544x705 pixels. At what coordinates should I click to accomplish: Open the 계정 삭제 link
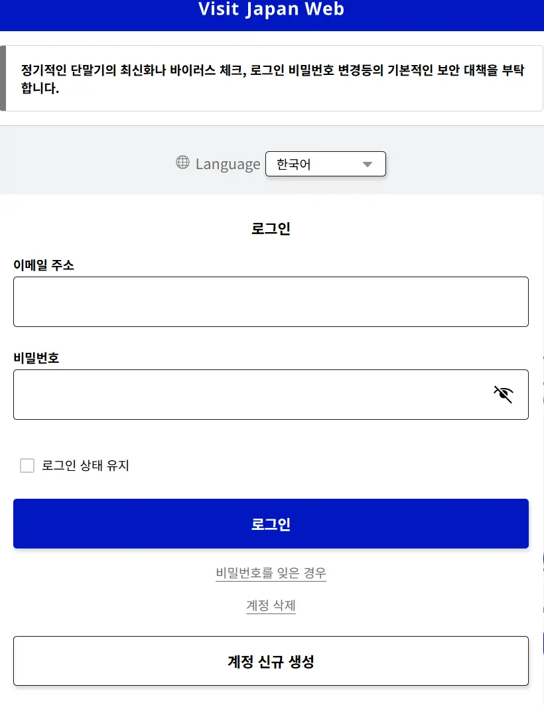click(271, 605)
